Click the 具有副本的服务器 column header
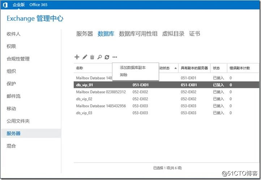The image size is (261, 180). click(x=194, y=68)
